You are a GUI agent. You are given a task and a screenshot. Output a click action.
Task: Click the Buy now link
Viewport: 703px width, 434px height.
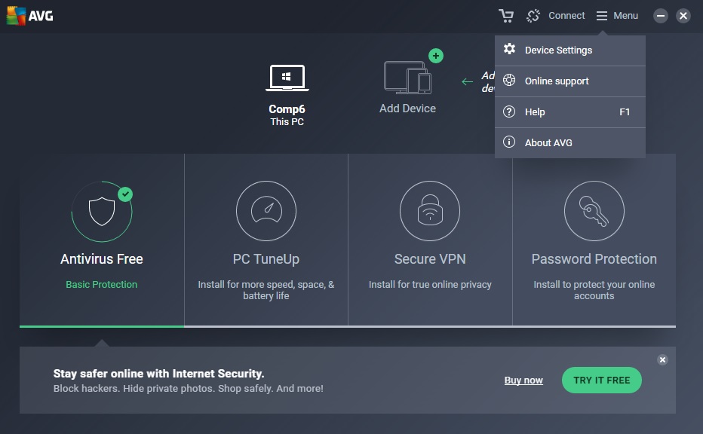[523, 381]
